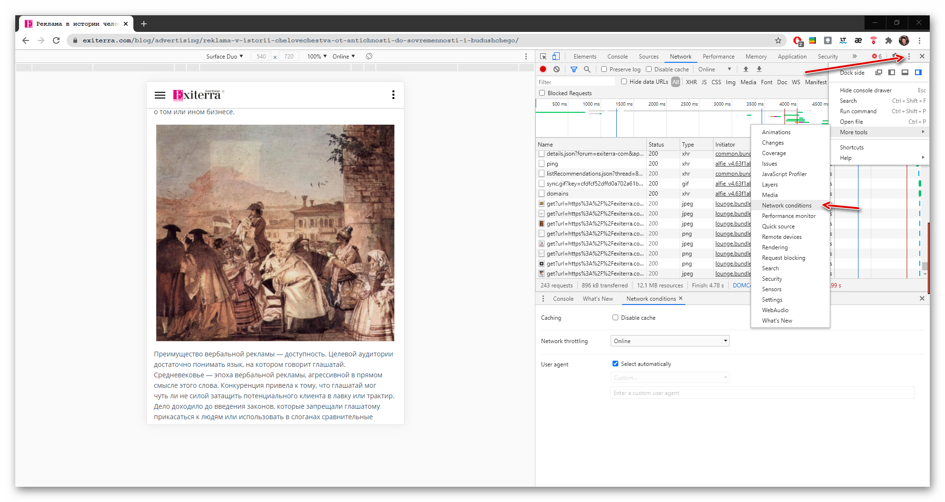Check Disable cache under Caching

(615, 317)
